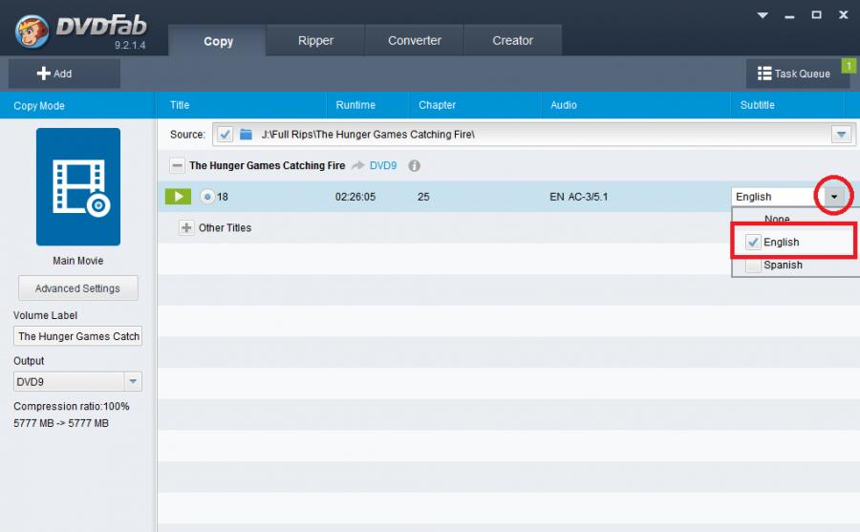The height and width of the screenshot is (532, 860).
Task: Expand the source path dropdown
Action: [x=841, y=135]
